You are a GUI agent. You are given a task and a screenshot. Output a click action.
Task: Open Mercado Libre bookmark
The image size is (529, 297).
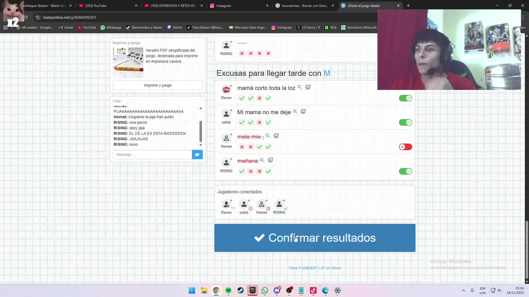248,28
